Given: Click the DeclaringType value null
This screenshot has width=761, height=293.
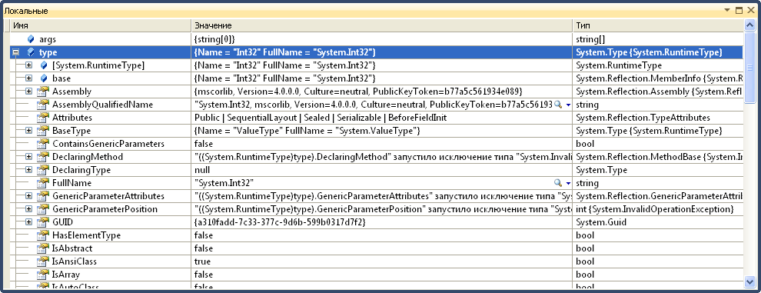Looking at the screenshot, I should [x=202, y=170].
